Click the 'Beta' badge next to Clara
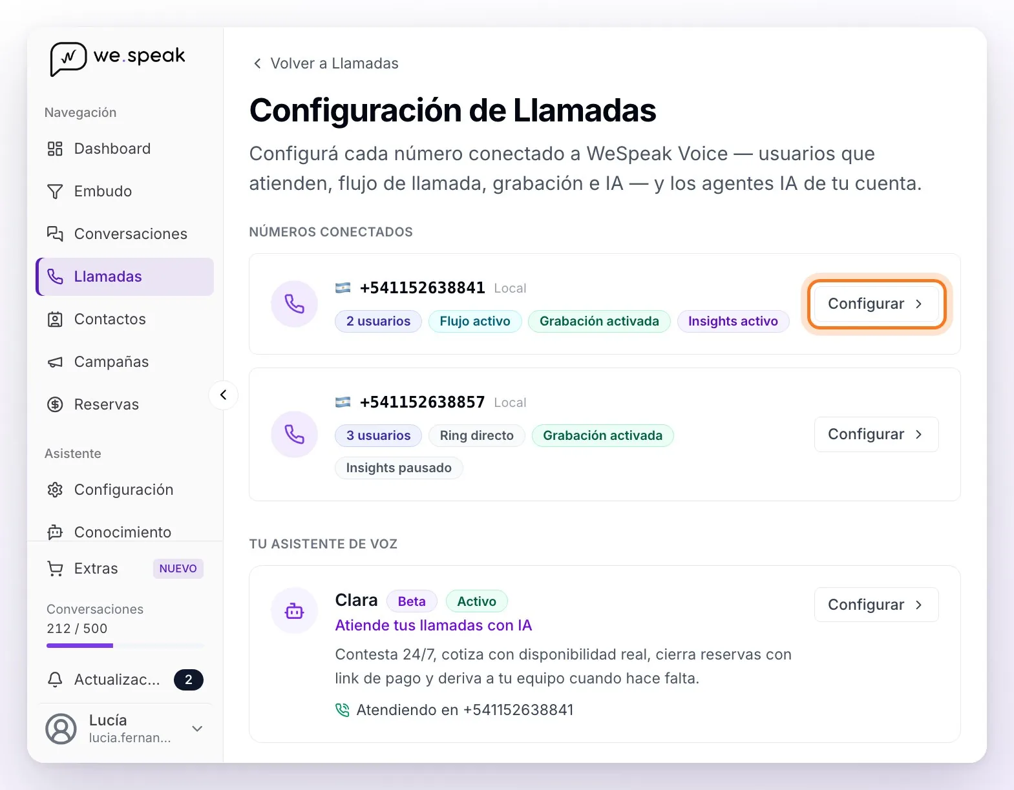 coord(412,601)
